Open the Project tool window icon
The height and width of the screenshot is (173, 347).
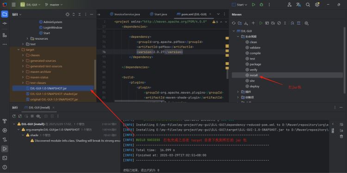[5, 14]
